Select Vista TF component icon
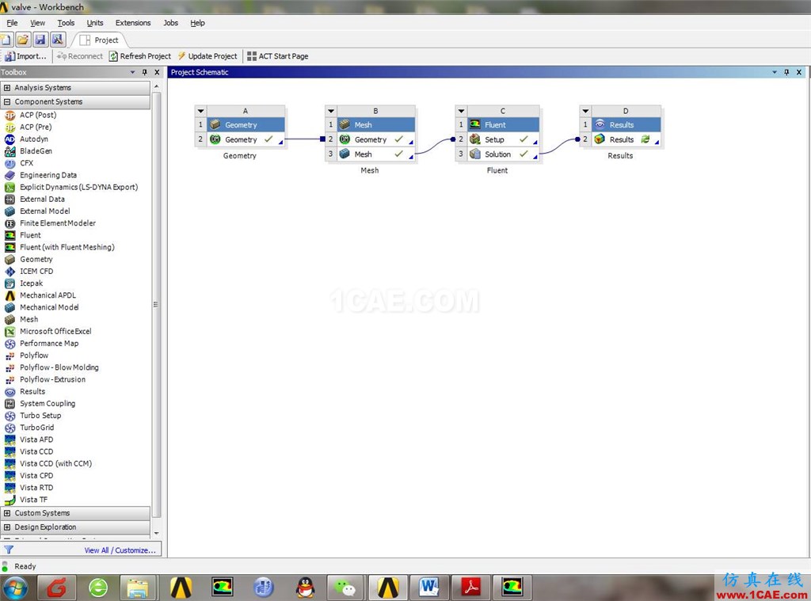The height and width of the screenshot is (601, 811). 10,500
